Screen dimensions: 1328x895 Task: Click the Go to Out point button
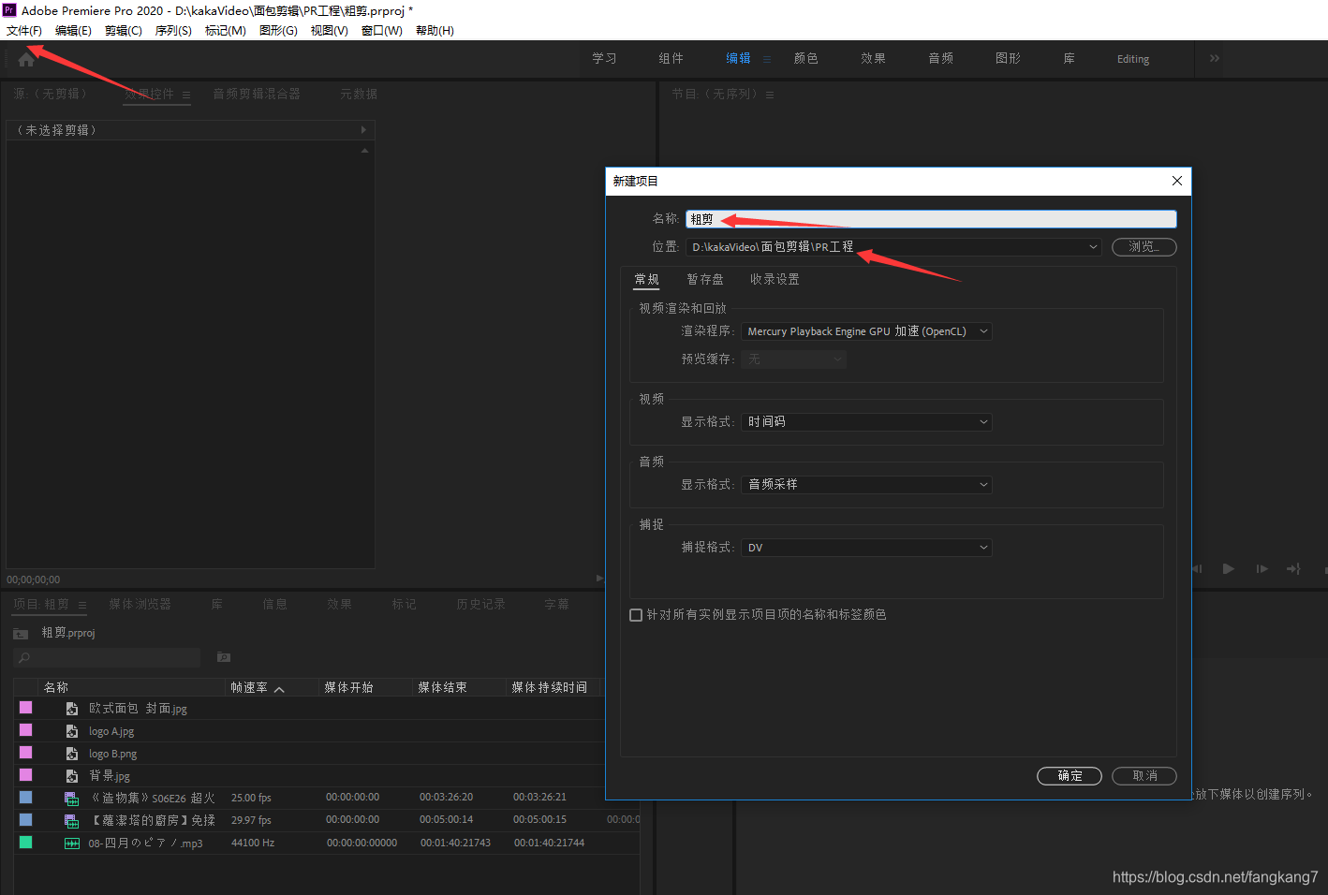1293,568
